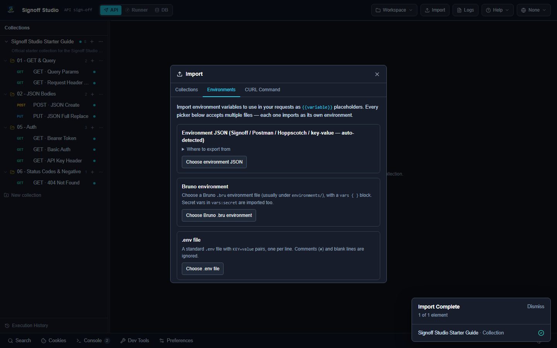
Task: Click the 'Bruno environment' section heading
Action: click(x=205, y=187)
